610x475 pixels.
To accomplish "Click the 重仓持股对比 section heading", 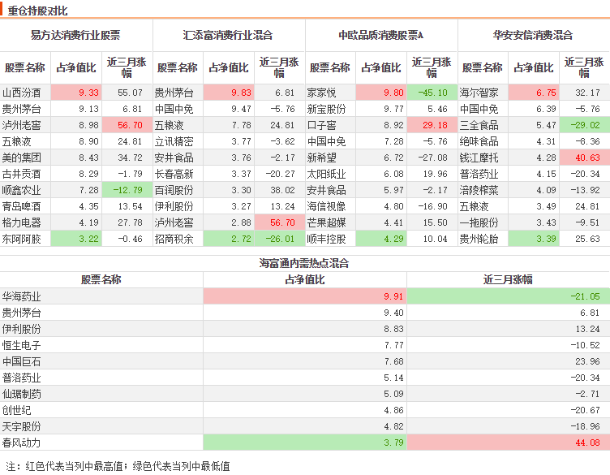I will [x=38, y=11].
